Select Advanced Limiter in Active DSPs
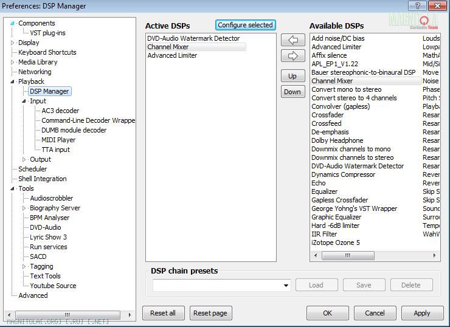The image size is (450, 327). point(172,56)
